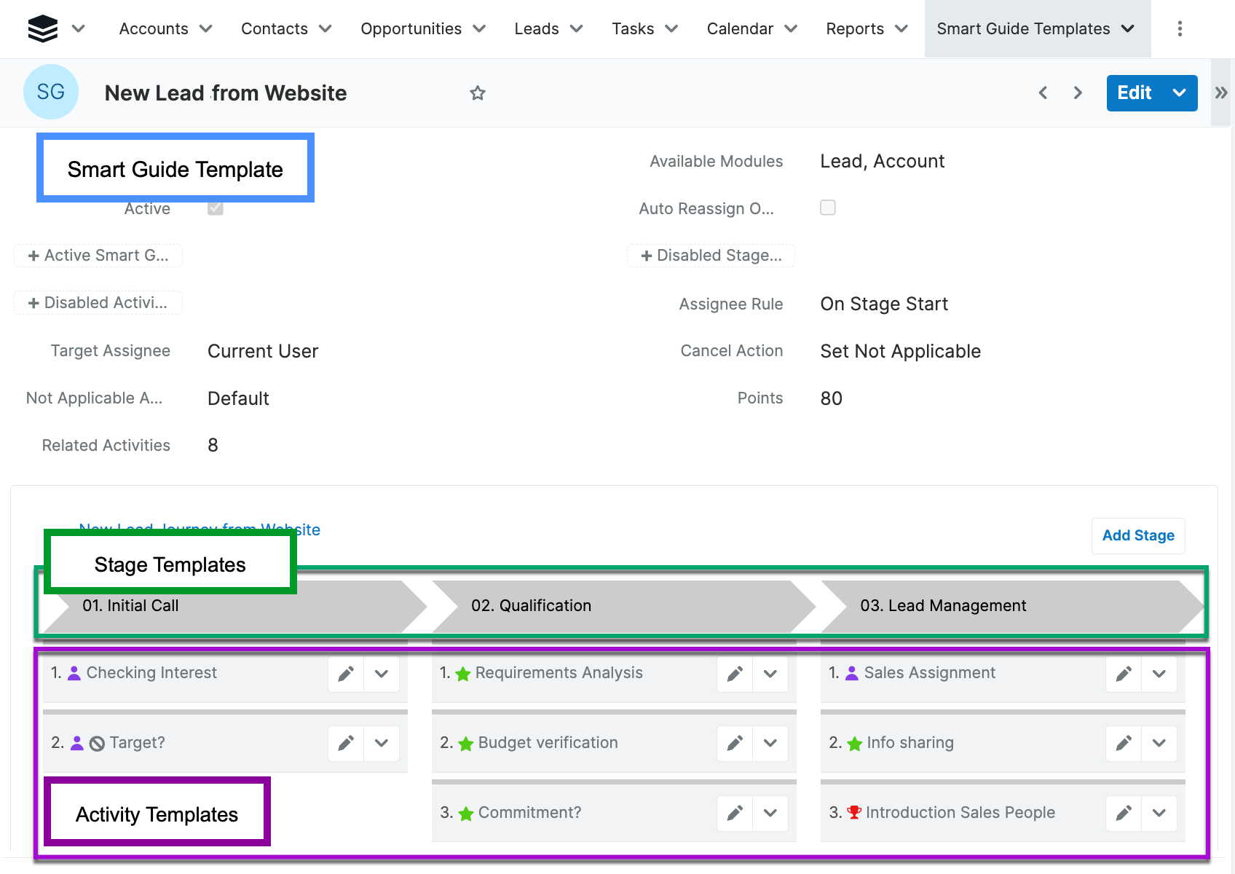
Task: Click pencil icon for Budget verification
Action: [735, 744]
